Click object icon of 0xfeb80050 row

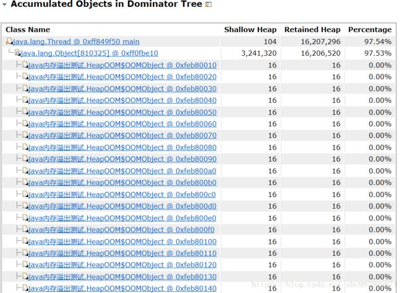tap(25, 112)
